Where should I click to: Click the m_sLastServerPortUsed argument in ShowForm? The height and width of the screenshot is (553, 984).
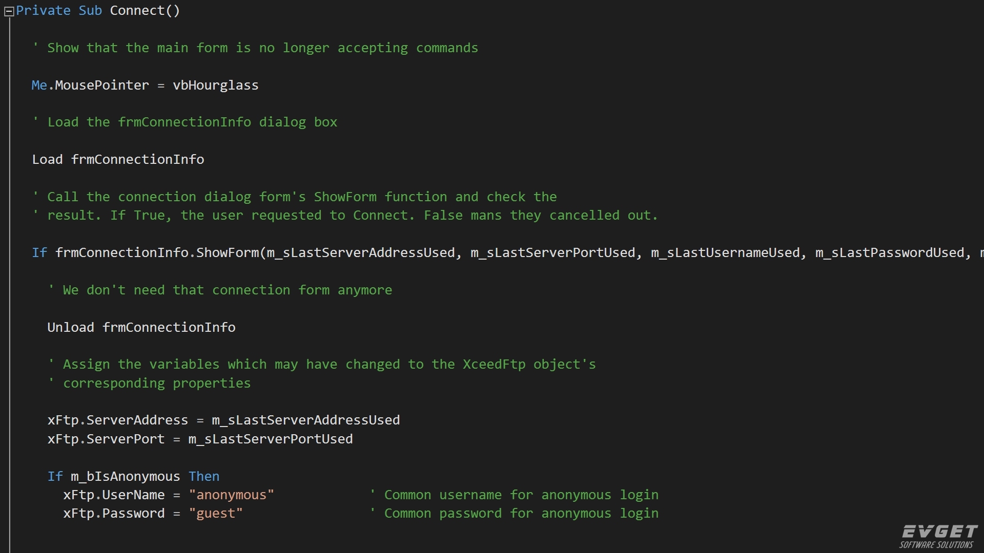(553, 252)
